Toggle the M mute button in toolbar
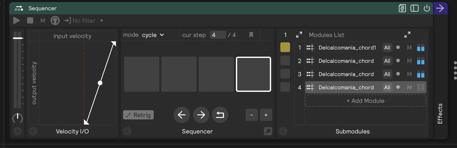The height and width of the screenshot is (148, 457). [x=43, y=20]
